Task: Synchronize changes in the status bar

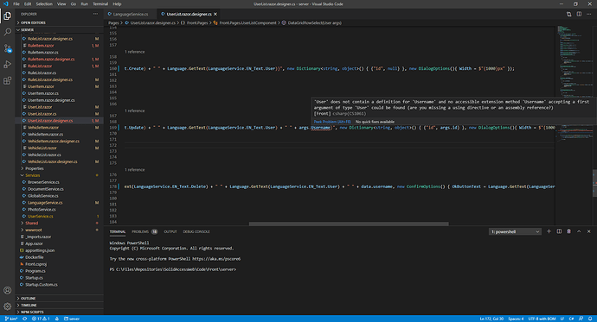Action: click(x=25, y=319)
